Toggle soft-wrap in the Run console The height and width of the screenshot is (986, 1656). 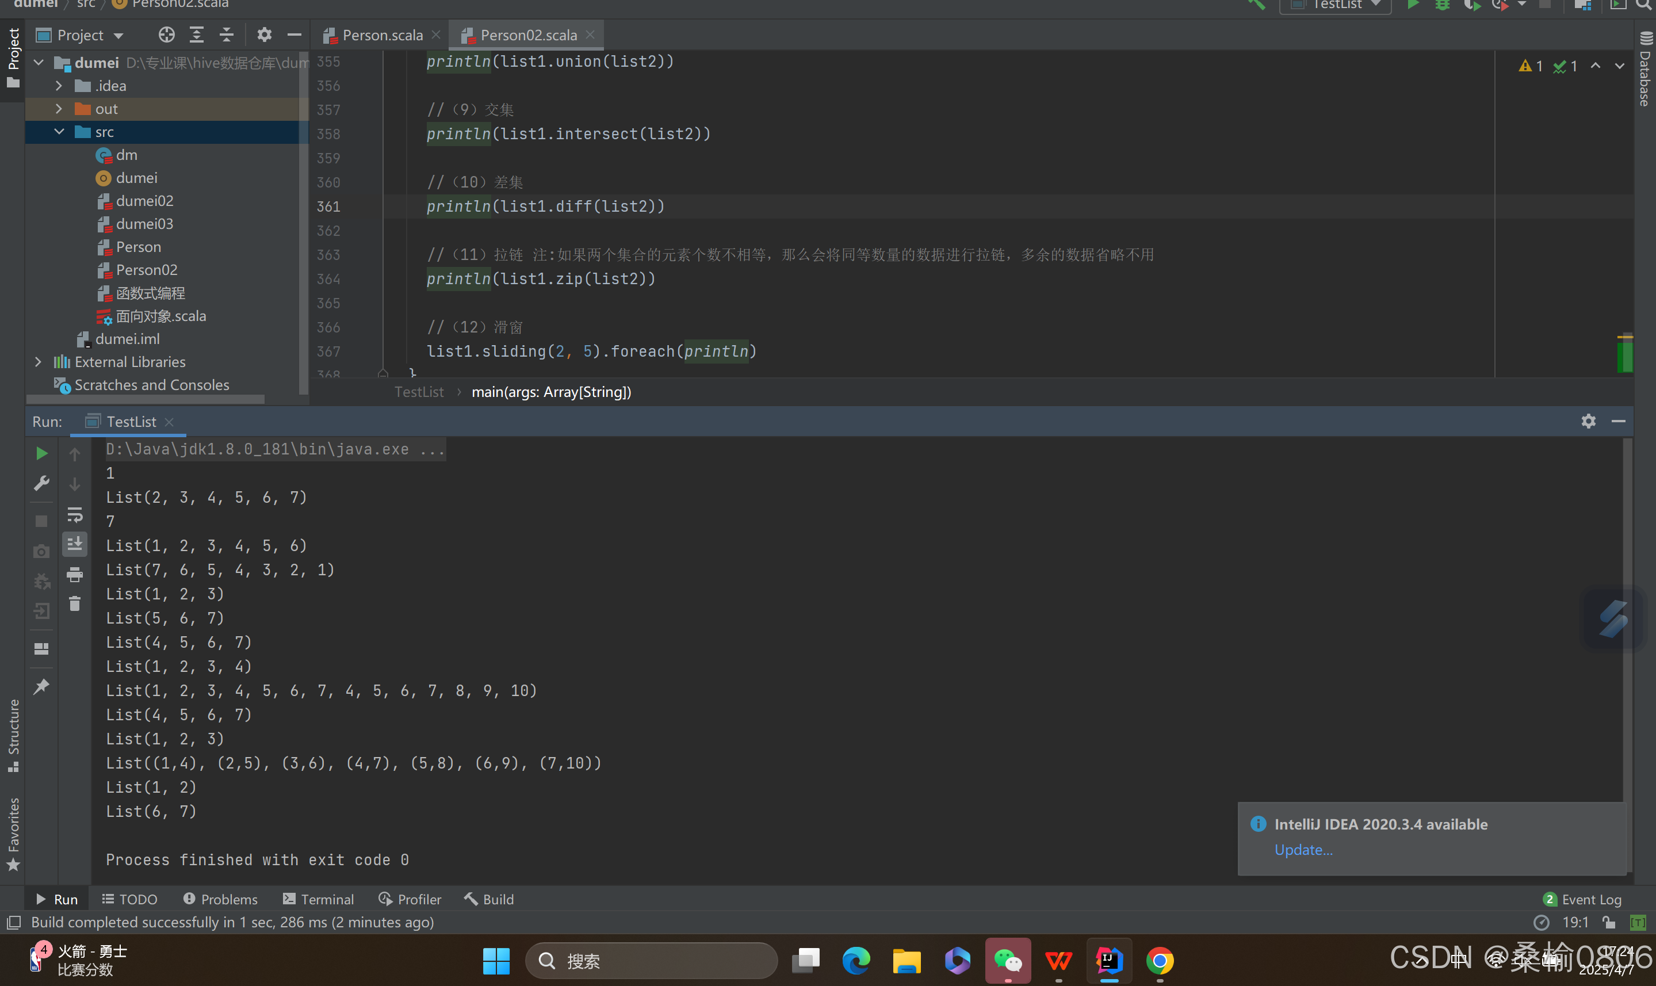pos(74,514)
